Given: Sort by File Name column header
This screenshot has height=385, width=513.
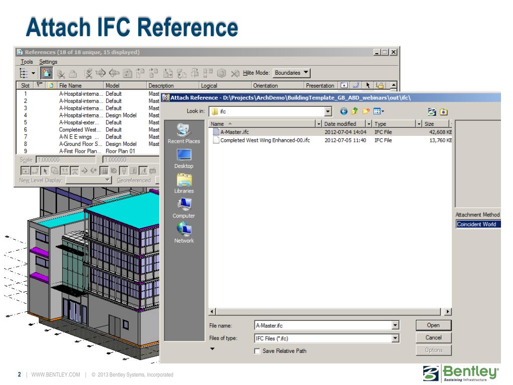Looking at the screenshot, I should (x=80, y=85).
